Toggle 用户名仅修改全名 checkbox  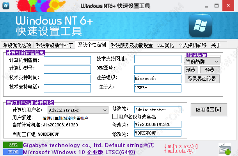(115, 116)
